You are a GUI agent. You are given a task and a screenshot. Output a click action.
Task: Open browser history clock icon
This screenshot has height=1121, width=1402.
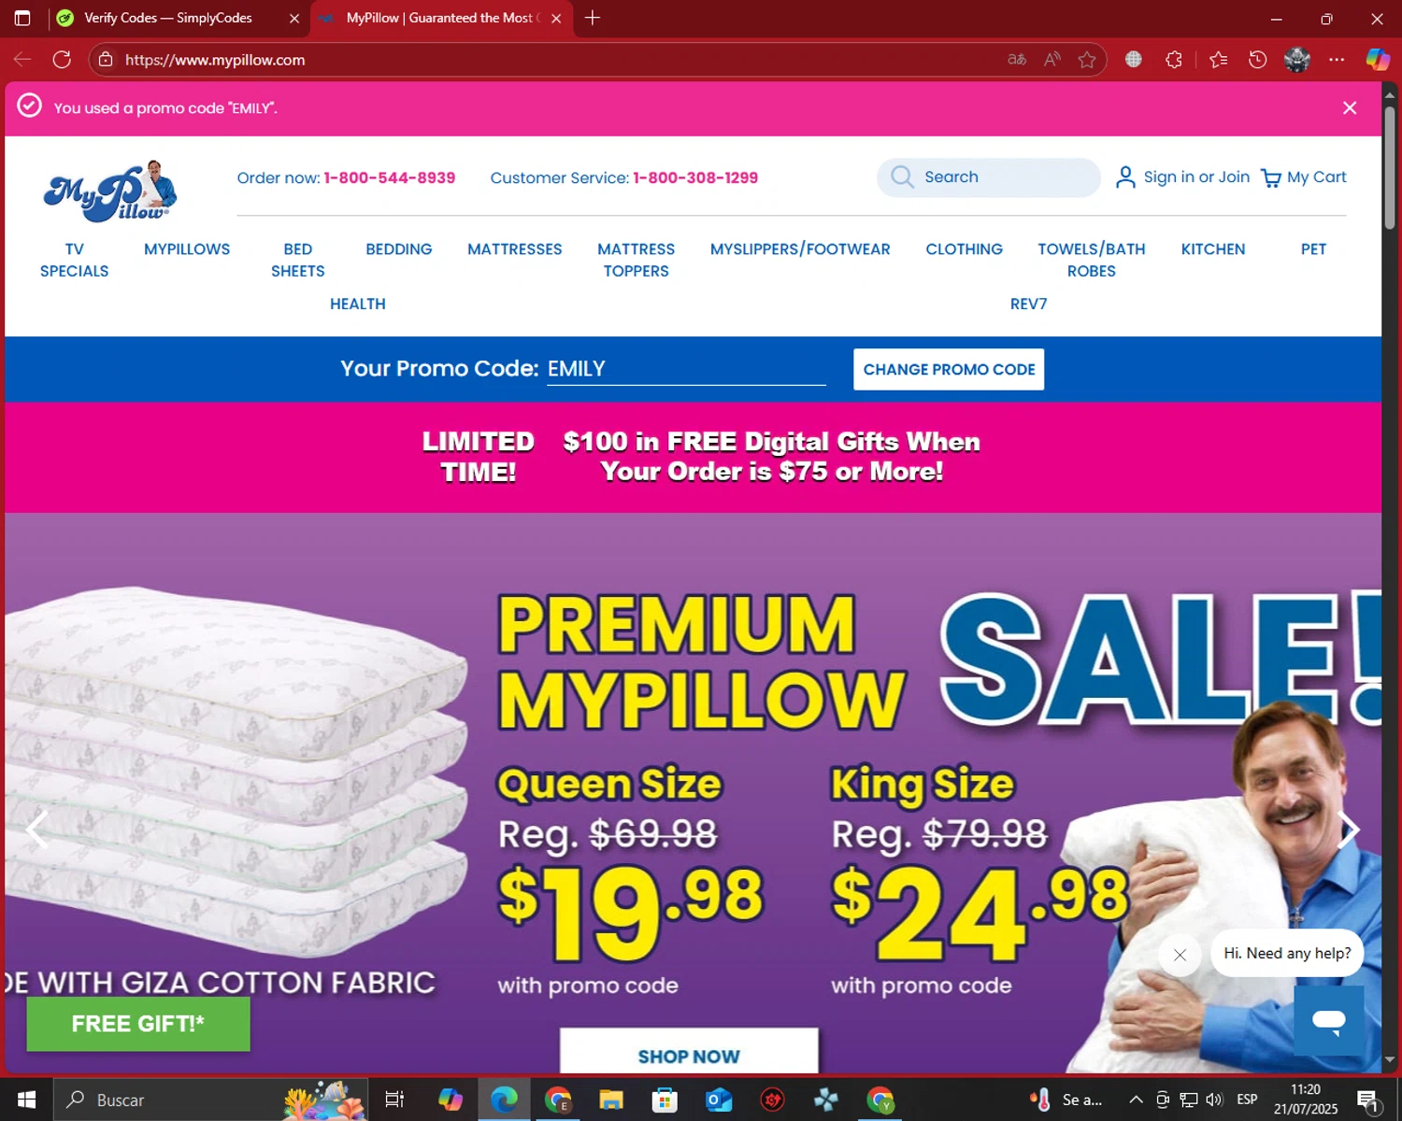1257,60
